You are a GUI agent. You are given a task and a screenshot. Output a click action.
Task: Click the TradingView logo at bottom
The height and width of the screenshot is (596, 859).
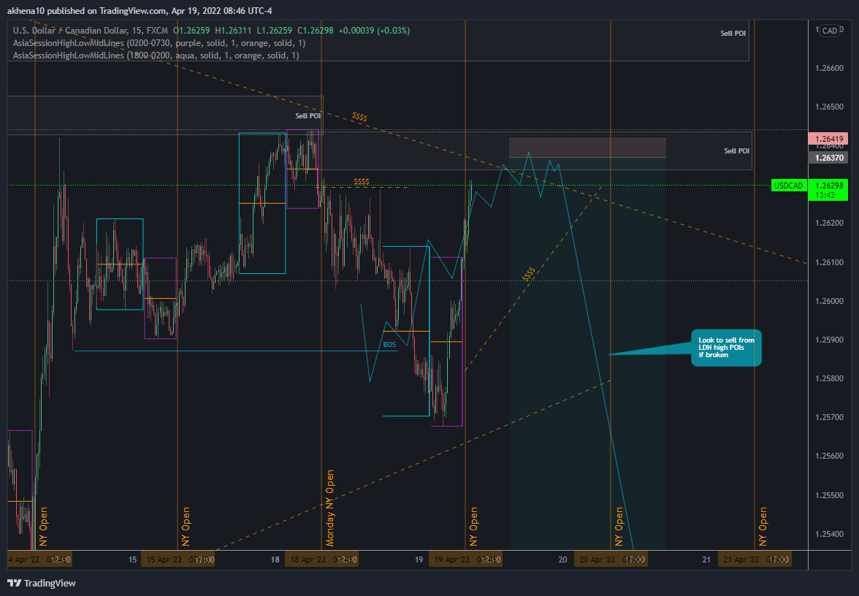point(41,583)
